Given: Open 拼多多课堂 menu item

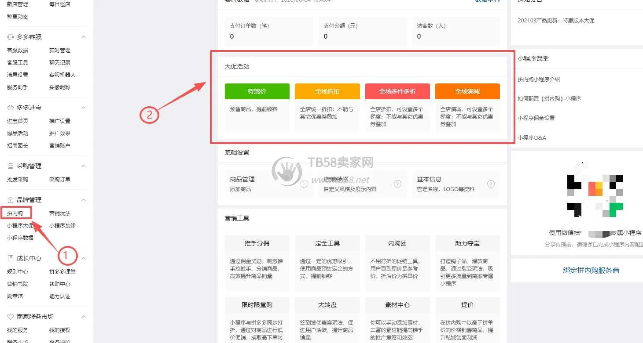Looking at the screenshot, I should tap(62, 272).
